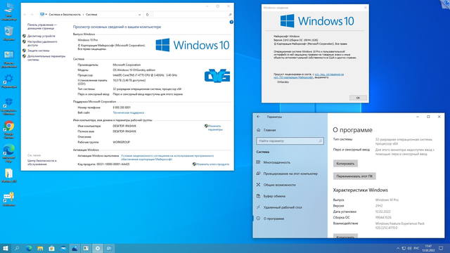The width and height of the screenshot is (450, 253).
Task: Select Общие возможности in Settings sidebar
Action: coord(279,185)
